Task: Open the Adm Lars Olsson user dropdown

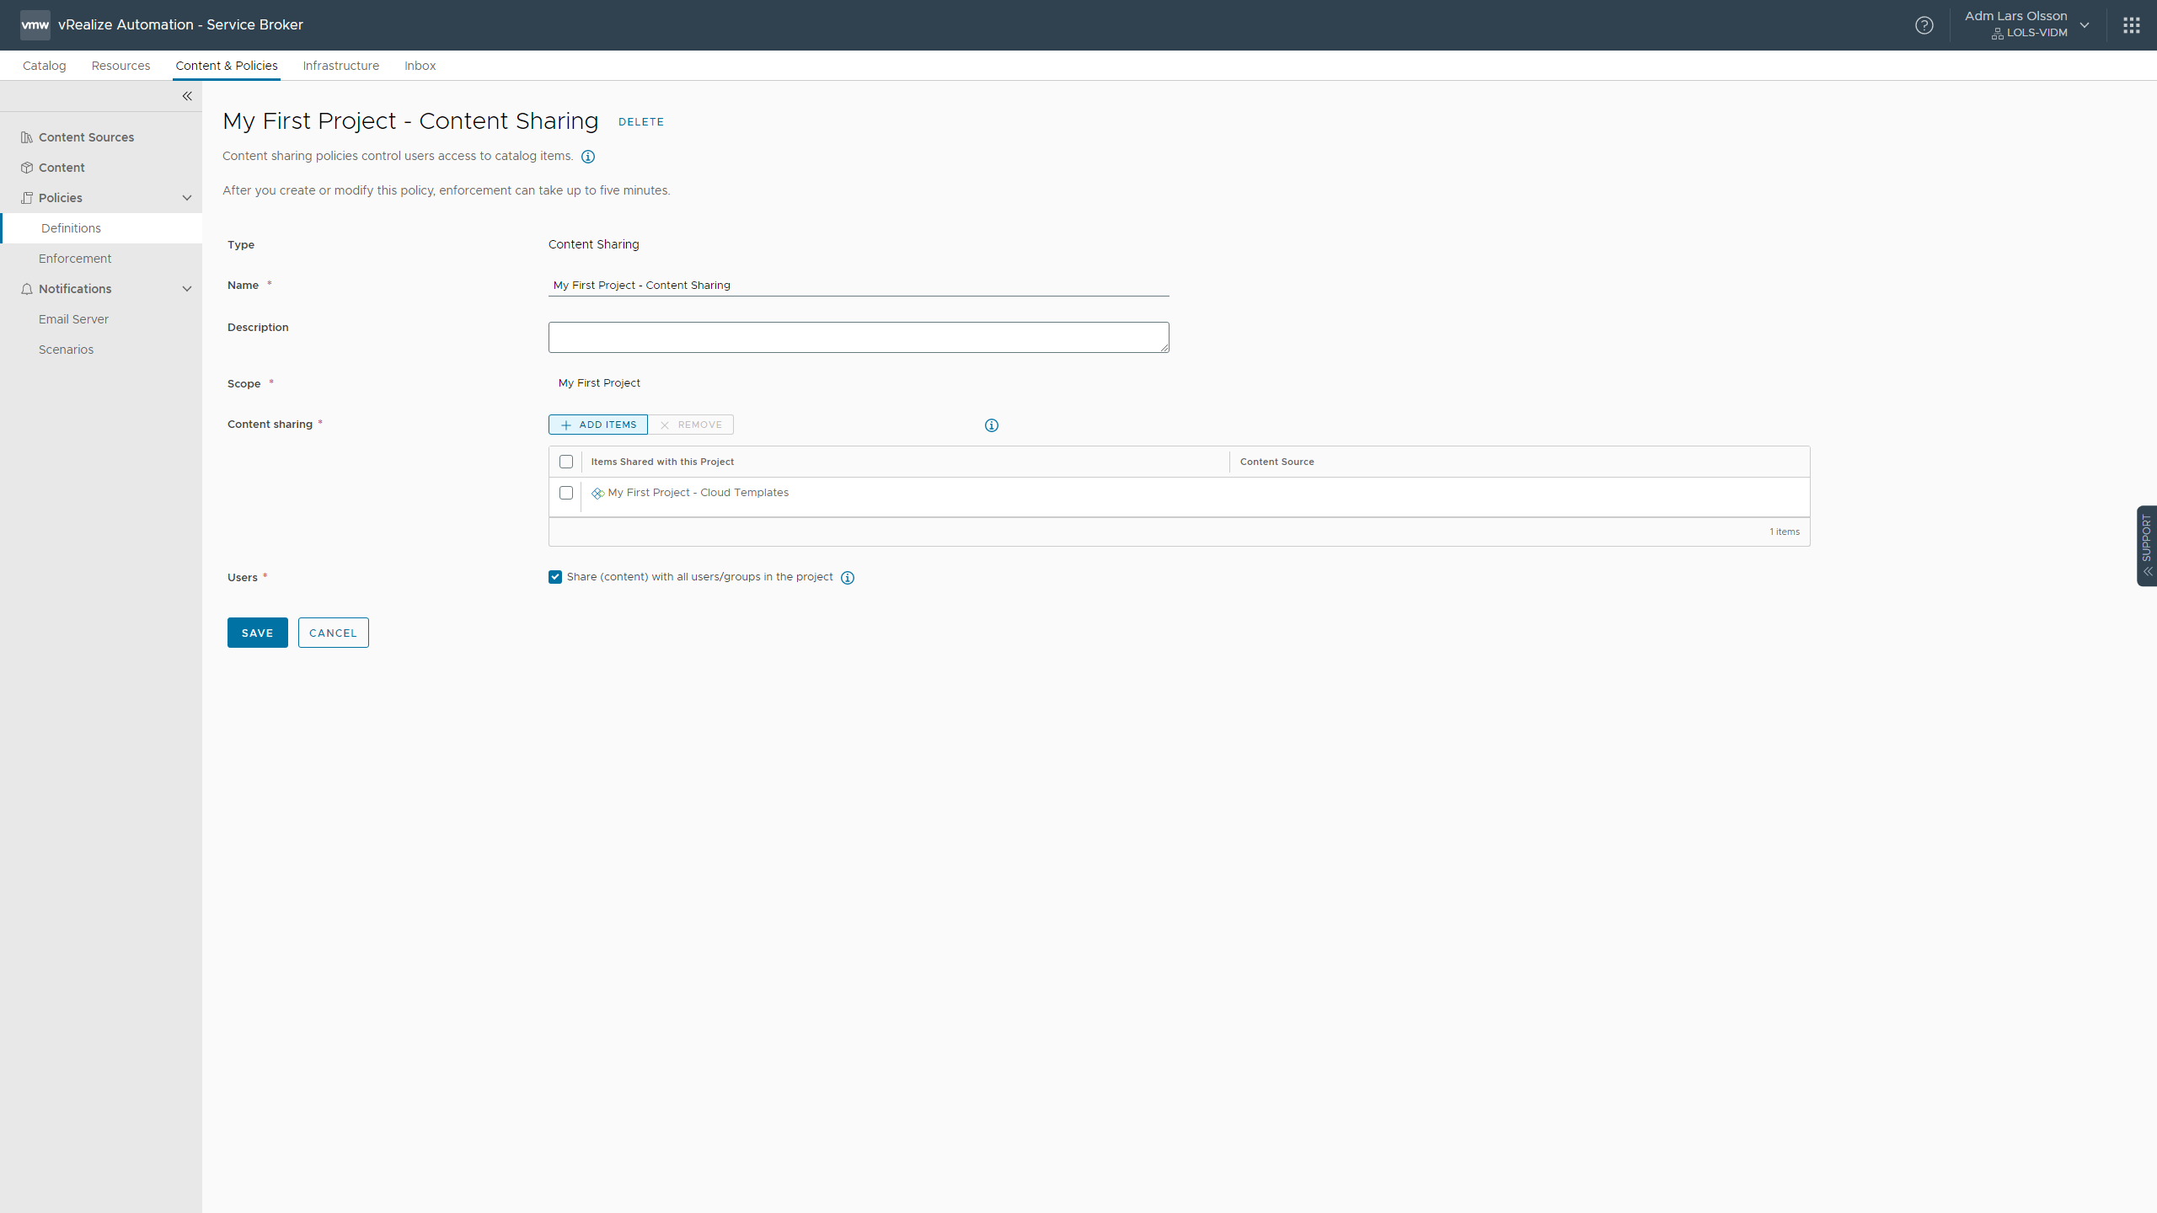Action: (2026, 25)
